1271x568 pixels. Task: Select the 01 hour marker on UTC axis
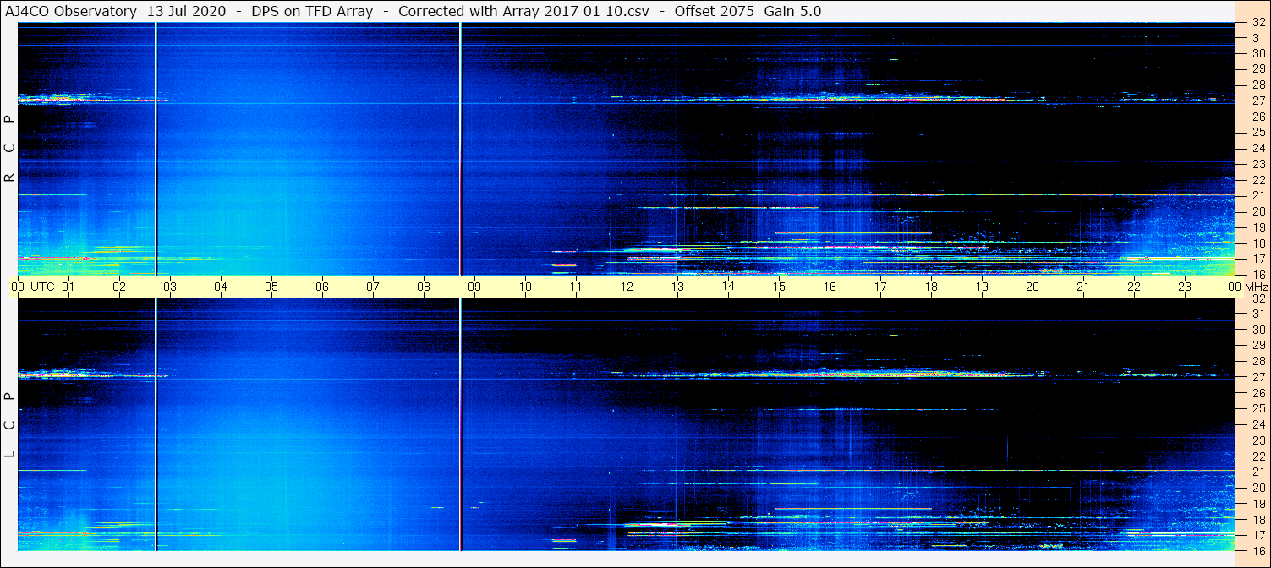68,287
